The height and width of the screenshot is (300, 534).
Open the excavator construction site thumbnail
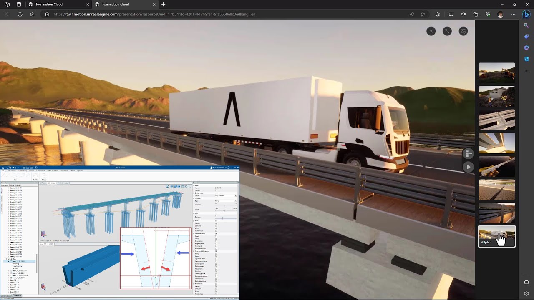click(x=496, y=73)
